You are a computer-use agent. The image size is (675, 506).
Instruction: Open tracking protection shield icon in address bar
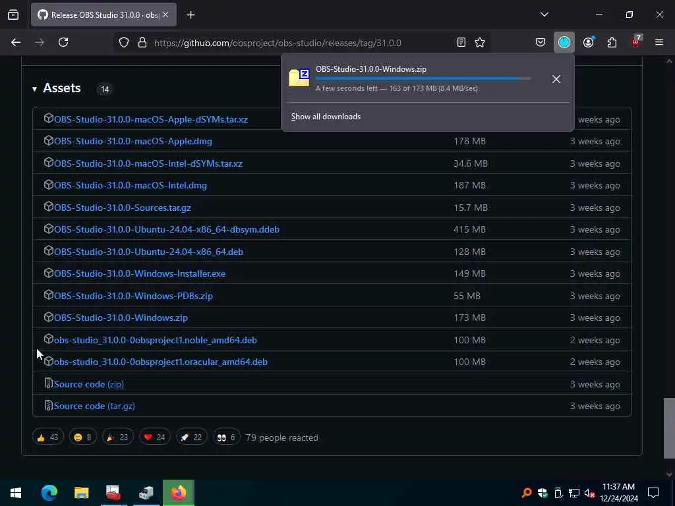click(124, 42)
